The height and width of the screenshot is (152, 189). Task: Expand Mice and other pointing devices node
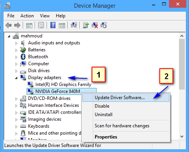click(x=16, y=133)
